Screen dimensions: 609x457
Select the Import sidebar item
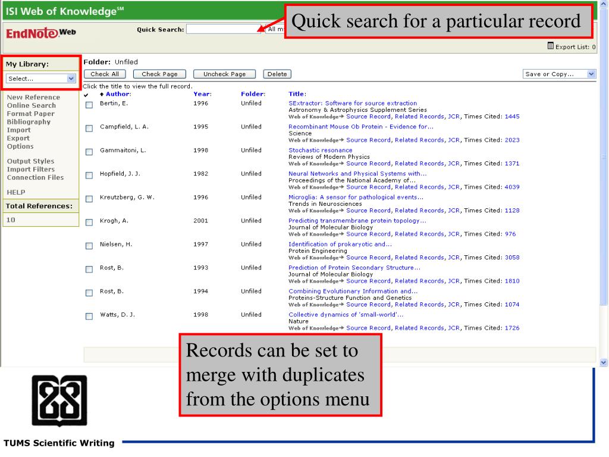(18, 130)
